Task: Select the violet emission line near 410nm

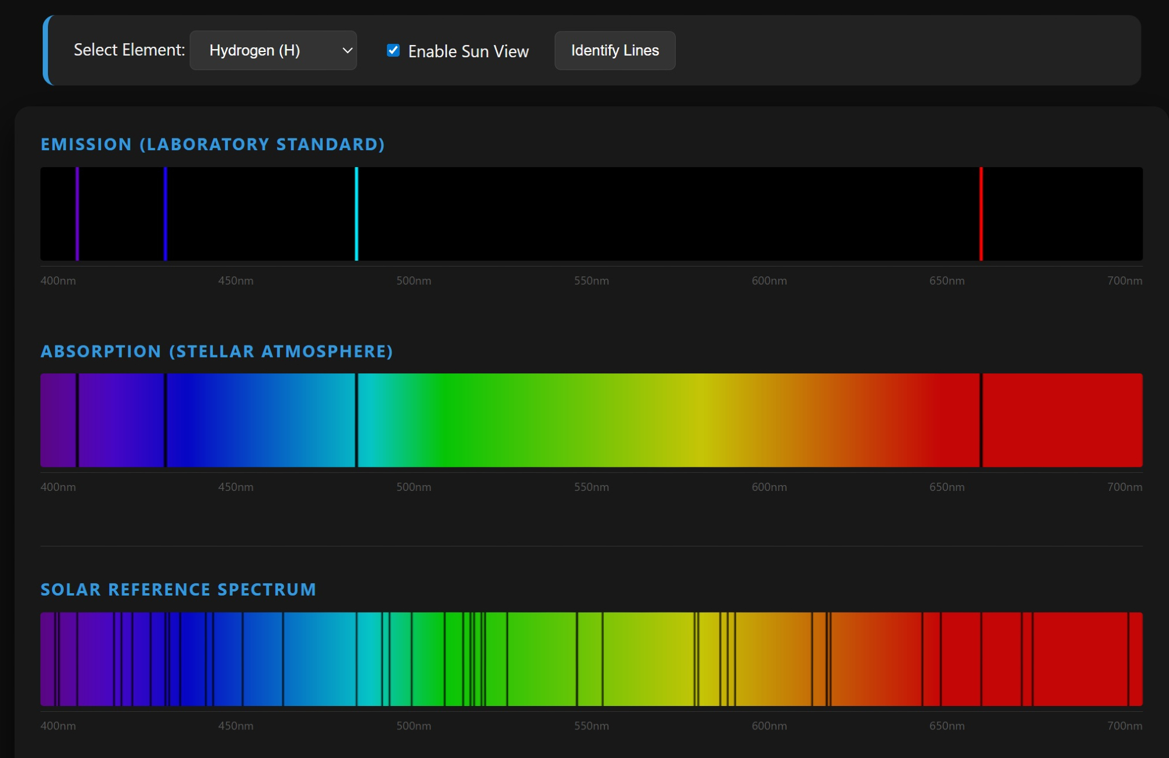Action: pos(77,214)
